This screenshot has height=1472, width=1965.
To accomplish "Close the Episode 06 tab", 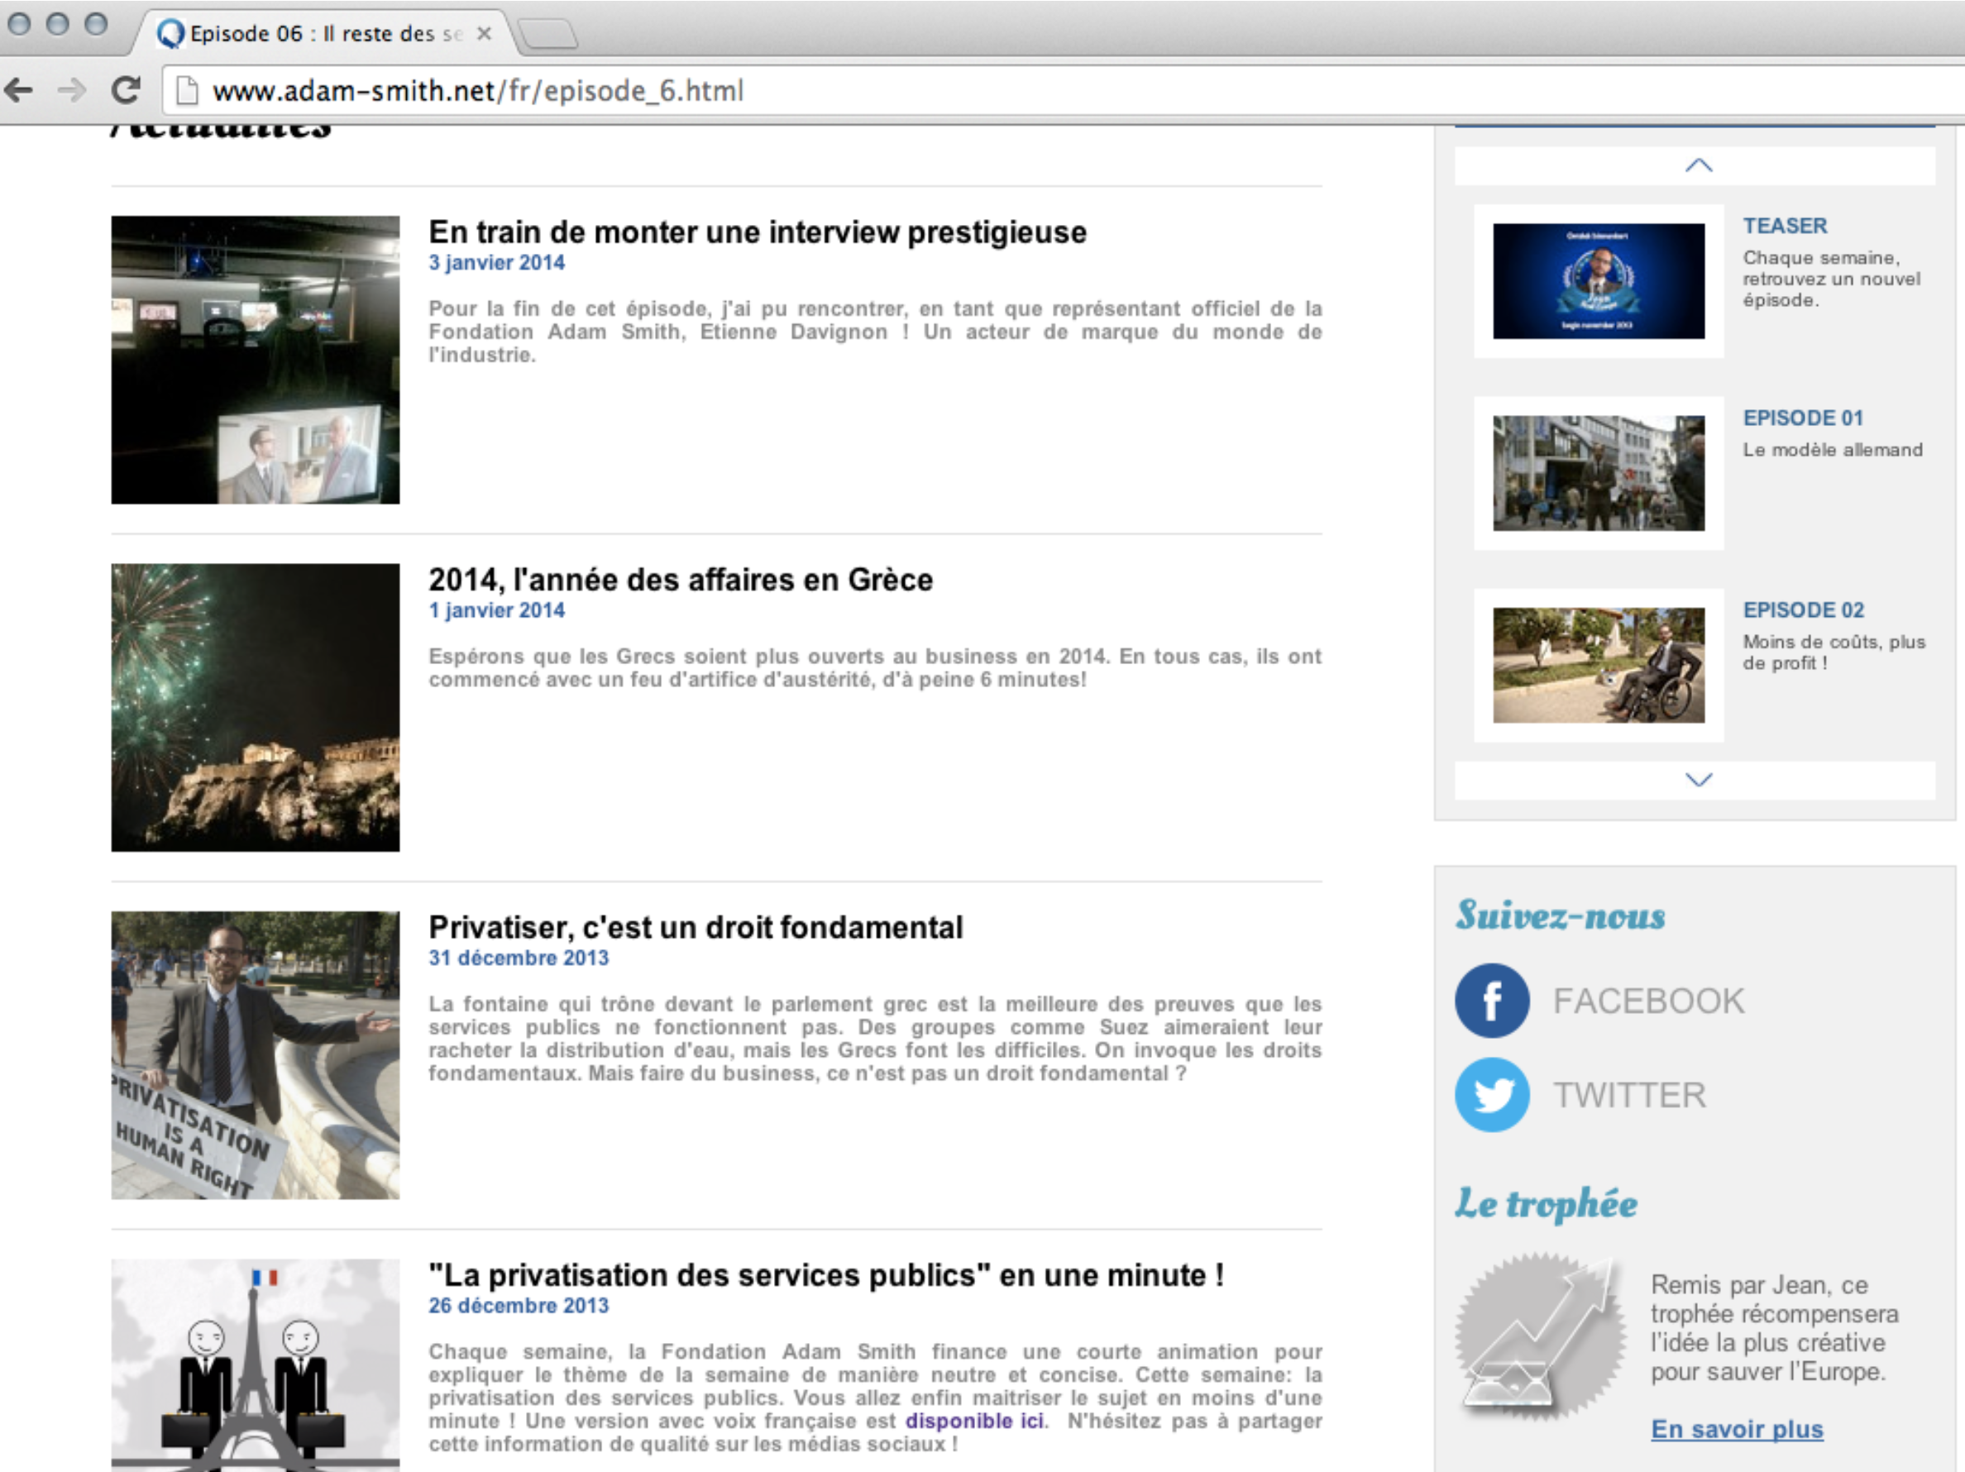I will pyautogui.click(x=484, y=34).
